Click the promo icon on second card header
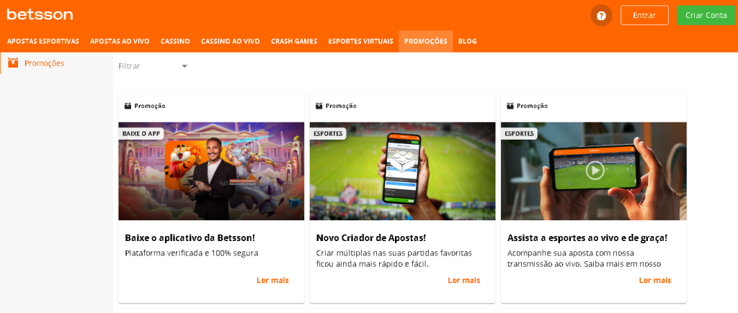This screenshot has width=738, height=313. (x=319, y=106)
